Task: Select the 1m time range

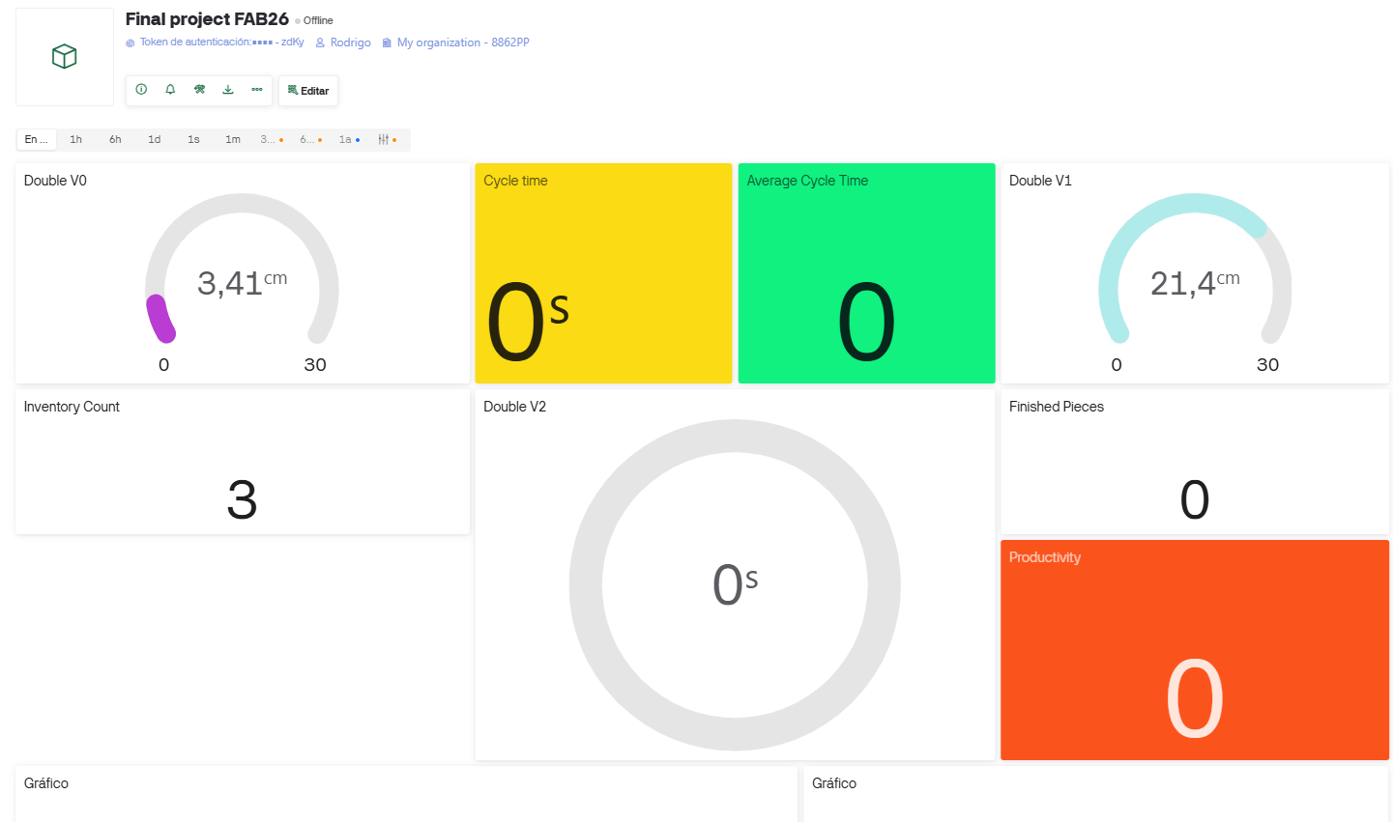Action: 233,140
